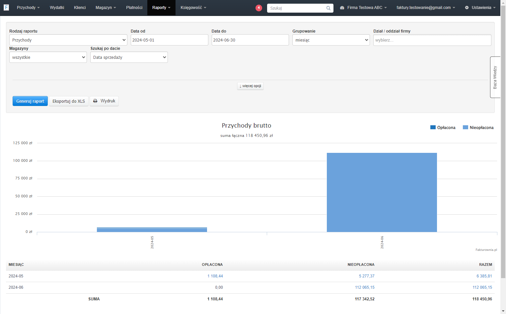Open the Szukaj po dacie dropdown
506x314 pixels.
tap(129, 57)
